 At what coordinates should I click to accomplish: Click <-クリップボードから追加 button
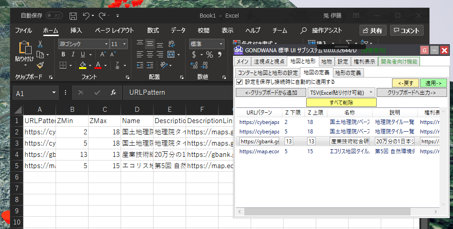(271, 92)
